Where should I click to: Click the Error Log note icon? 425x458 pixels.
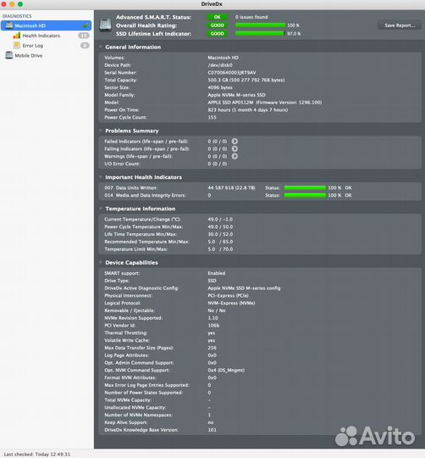point(17,45)
